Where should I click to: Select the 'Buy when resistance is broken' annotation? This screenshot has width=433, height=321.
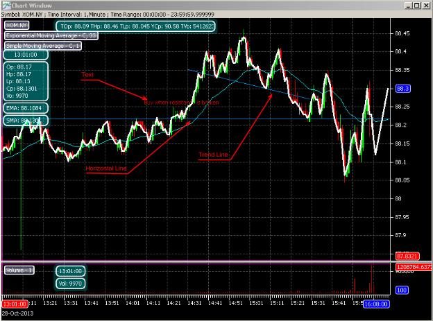coord(181,102)
